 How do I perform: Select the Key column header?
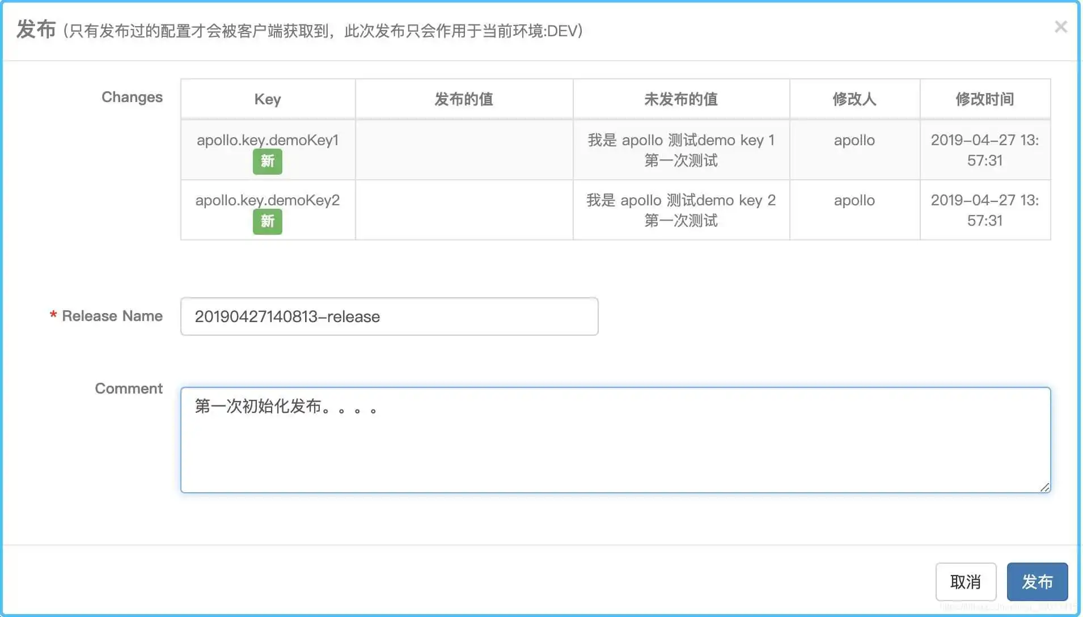(267, 99)
